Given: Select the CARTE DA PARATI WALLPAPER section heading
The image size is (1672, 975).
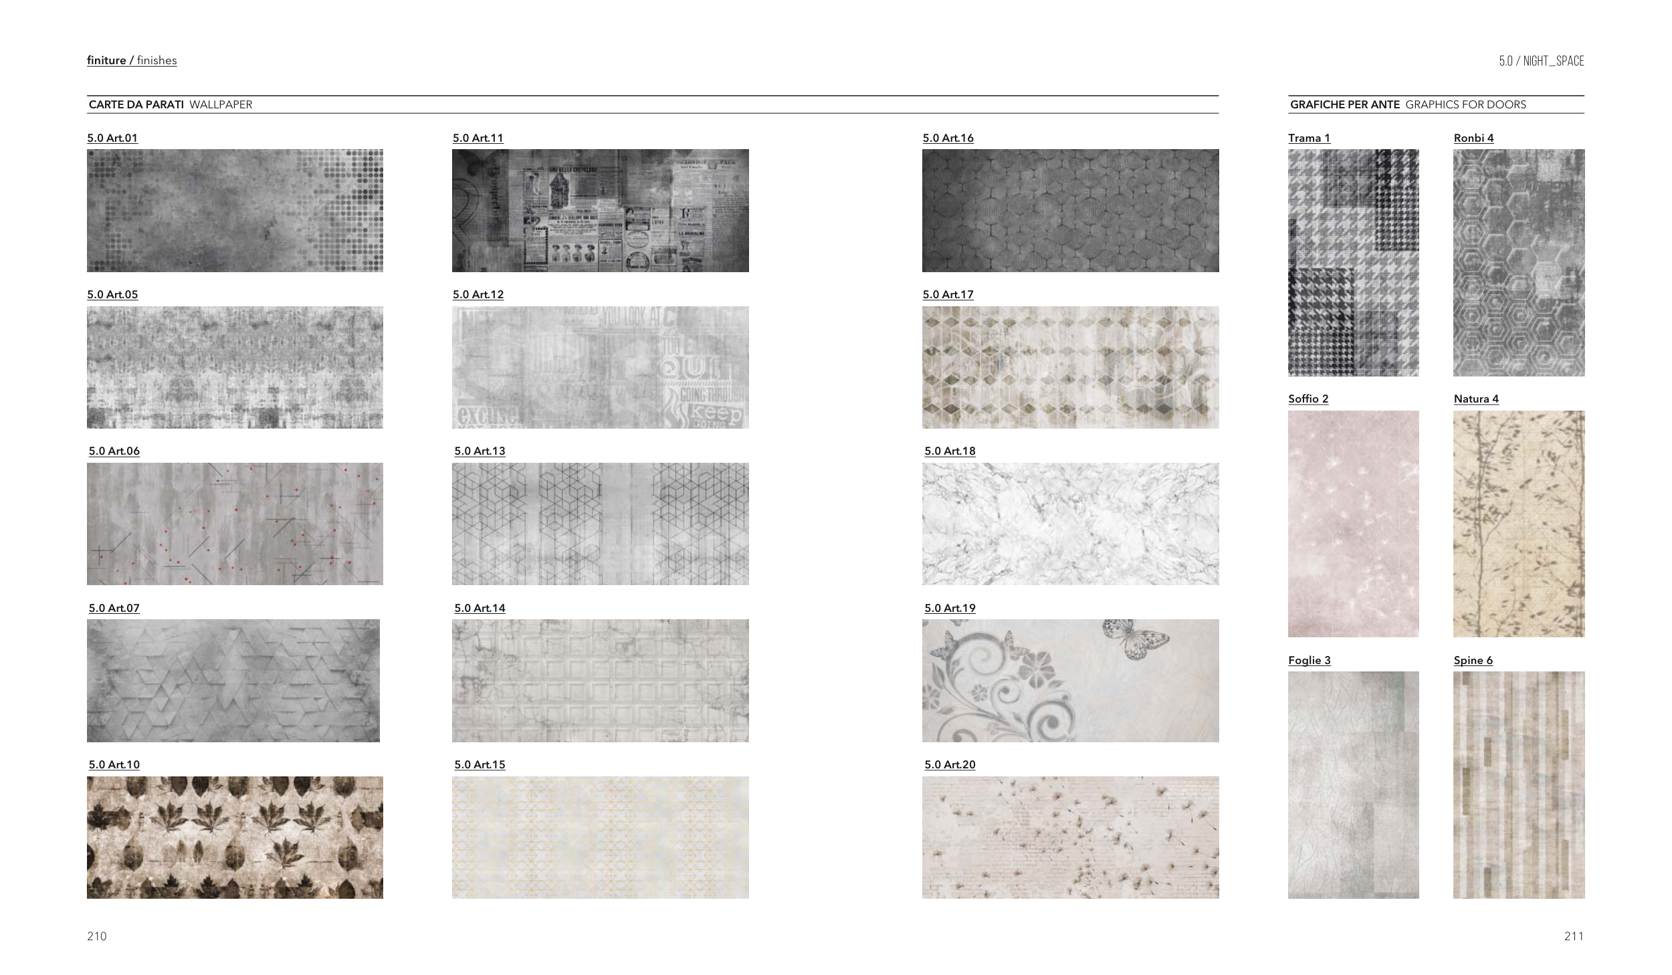Looking at the screenshot, I should click(171, 104).
